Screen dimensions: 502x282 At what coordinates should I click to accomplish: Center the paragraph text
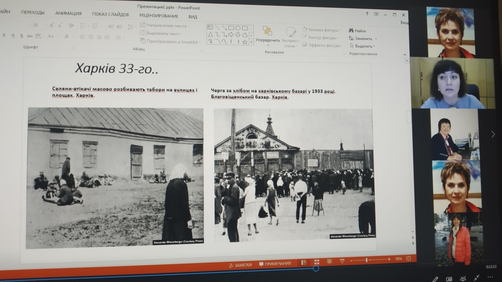91,37
